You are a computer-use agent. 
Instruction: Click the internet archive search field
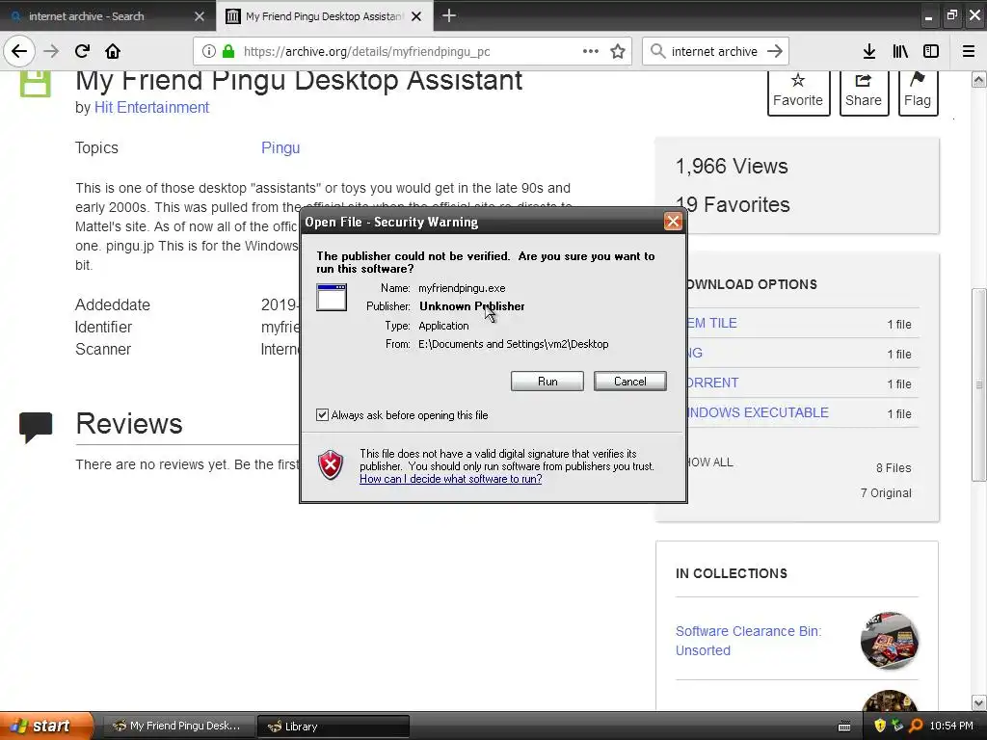714,52
